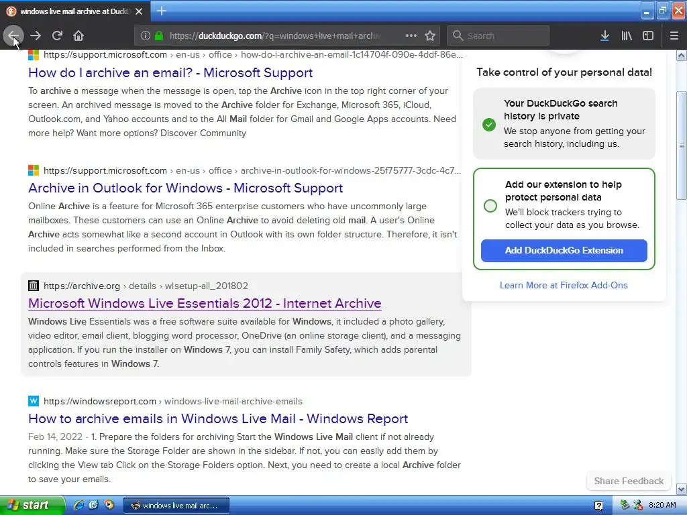Screen dimensions: 687x515
Task: Click the Safely Remove Hardware tray icon
Action: pyautogui.click(x=625, y=505)
